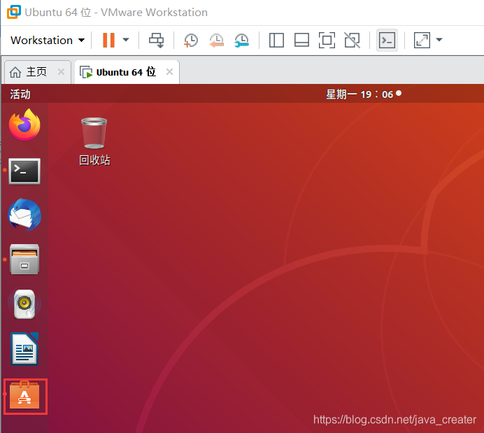The height and width of the screenshot is (433, 484).
Task: Launch Firefox from the dock
Action: coord(24,125)
